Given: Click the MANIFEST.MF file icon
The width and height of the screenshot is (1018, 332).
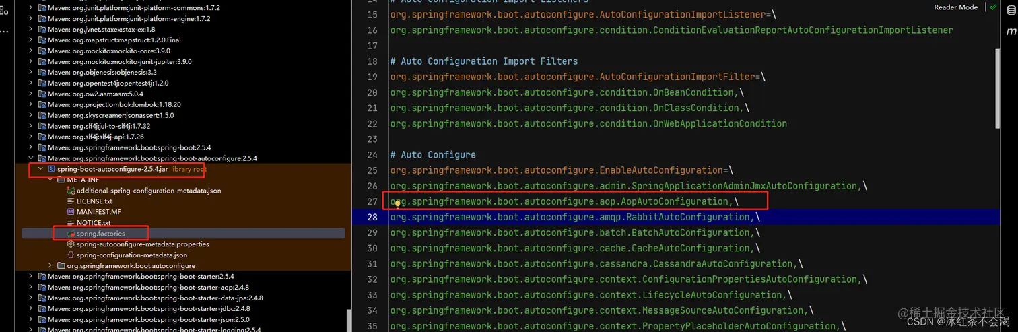Looking at the screenshot, I should (71, 211).
